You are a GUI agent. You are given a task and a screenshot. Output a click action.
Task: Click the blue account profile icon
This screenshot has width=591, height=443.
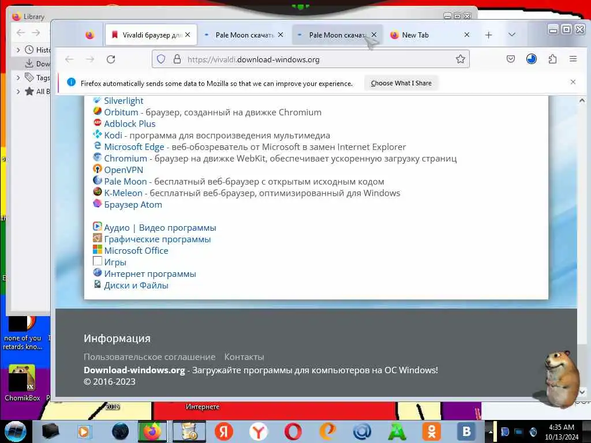(532, 59)
